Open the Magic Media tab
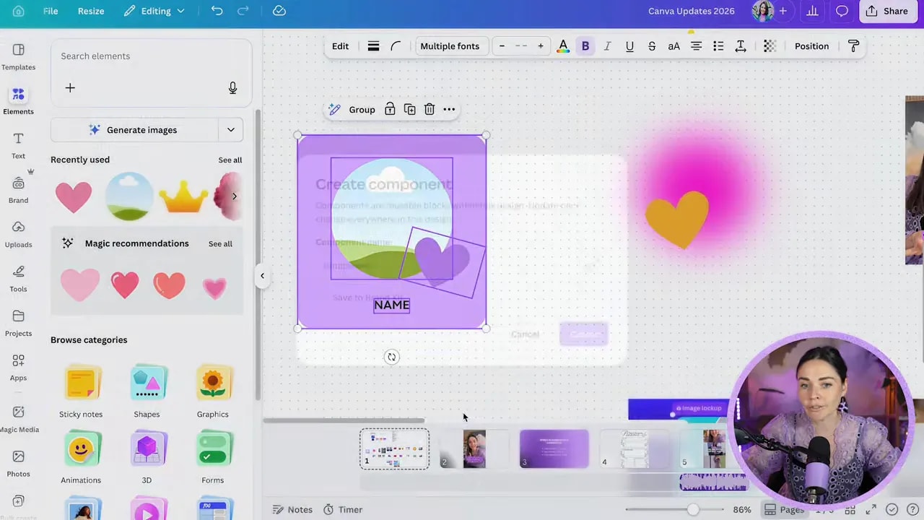This screenshot has height=520, width=924. (x=18, y=419)
